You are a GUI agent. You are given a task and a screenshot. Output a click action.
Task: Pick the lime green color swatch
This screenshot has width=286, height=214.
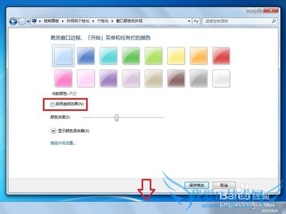153,56
